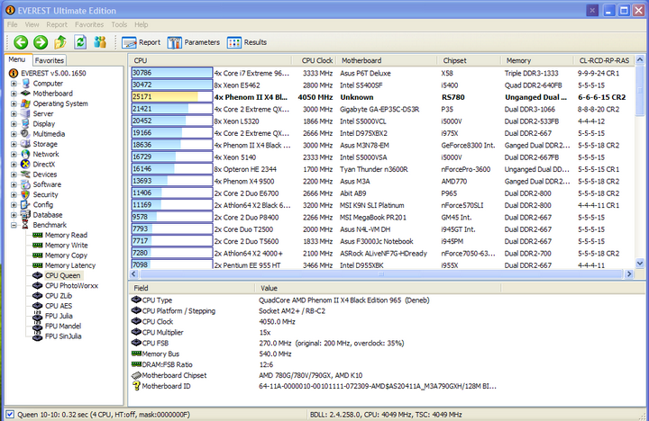Go back with the green left arrow

[x=21, y=42]
